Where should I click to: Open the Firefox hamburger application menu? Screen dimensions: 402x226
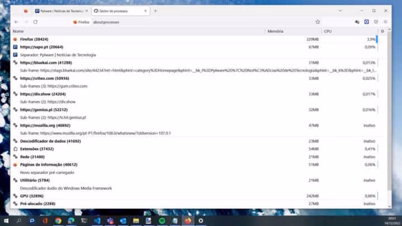tap(386, 22)
